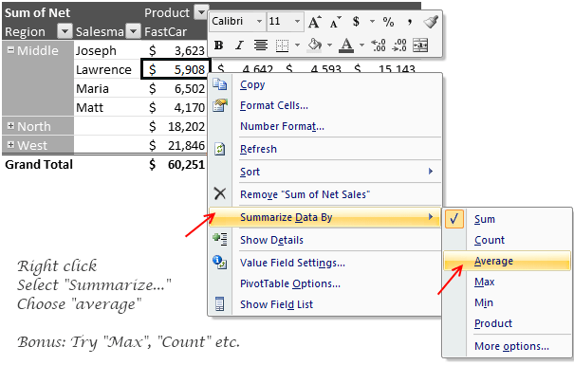Select Product summarize option

pos(508,323)
